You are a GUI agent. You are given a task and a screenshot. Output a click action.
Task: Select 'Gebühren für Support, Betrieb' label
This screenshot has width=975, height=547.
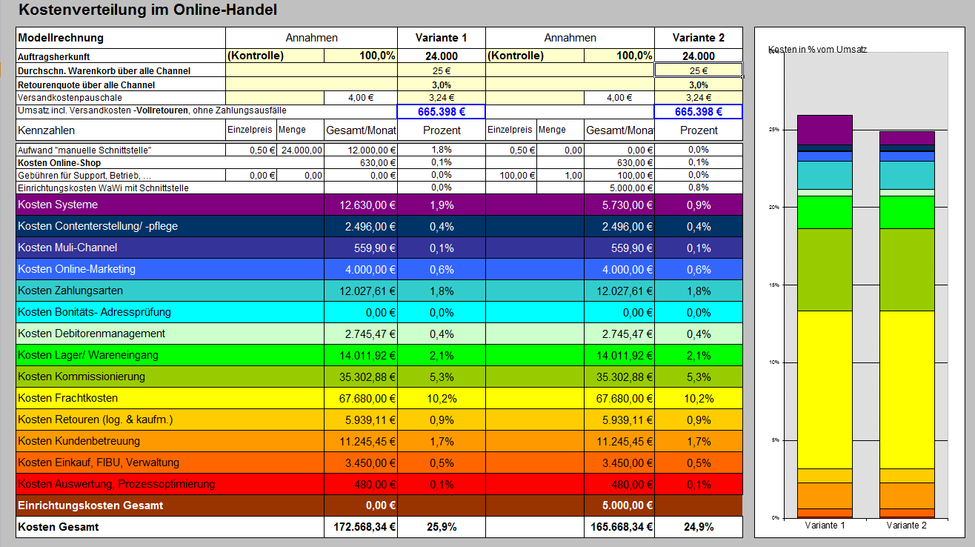[84, 175]
